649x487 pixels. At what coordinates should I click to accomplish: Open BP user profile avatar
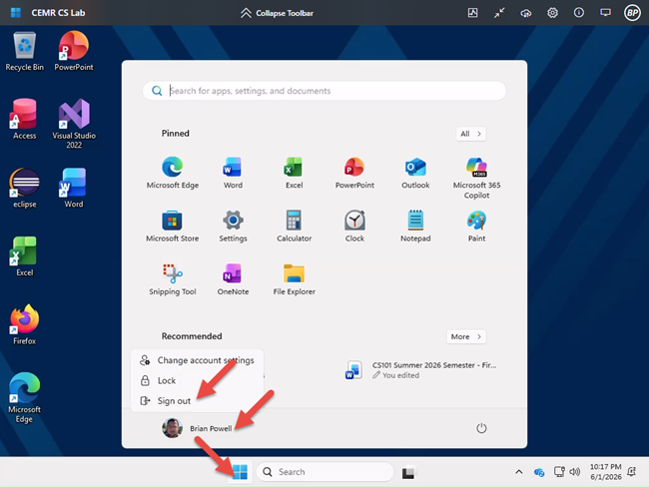click(x=632, y=13)
